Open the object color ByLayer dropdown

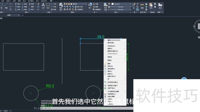(x=121, y=4)
